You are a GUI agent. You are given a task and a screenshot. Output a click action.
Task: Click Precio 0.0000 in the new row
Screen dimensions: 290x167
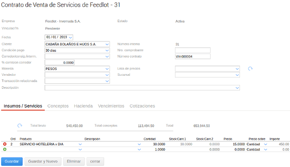coord(240,149)
